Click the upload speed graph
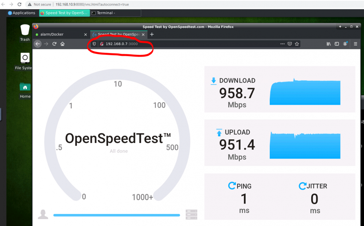 click(305, 145)
